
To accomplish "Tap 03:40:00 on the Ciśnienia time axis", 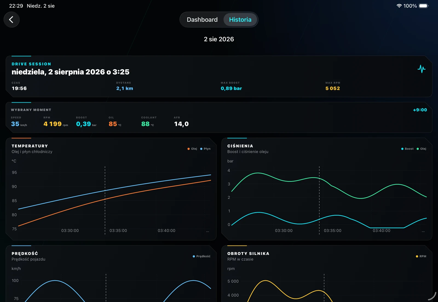I will (382, 230).
